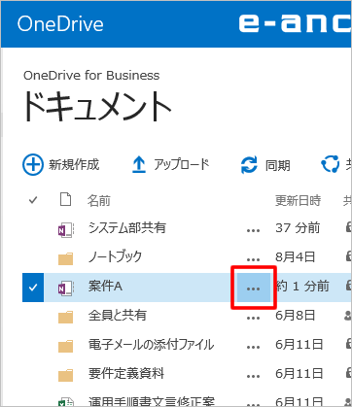Click the 同期 label

278,165
